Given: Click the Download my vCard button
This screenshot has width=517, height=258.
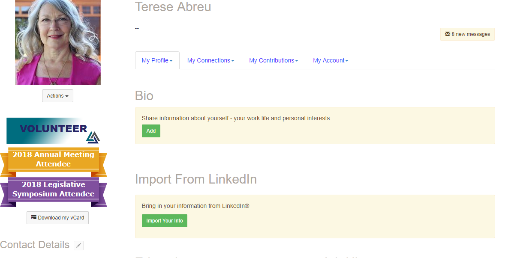Looking at the screenshot, I should coord(57,217).
